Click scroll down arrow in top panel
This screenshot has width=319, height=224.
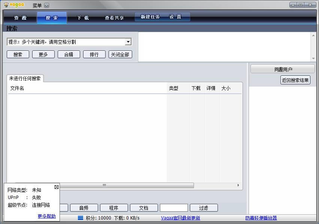tap(313, 59)
